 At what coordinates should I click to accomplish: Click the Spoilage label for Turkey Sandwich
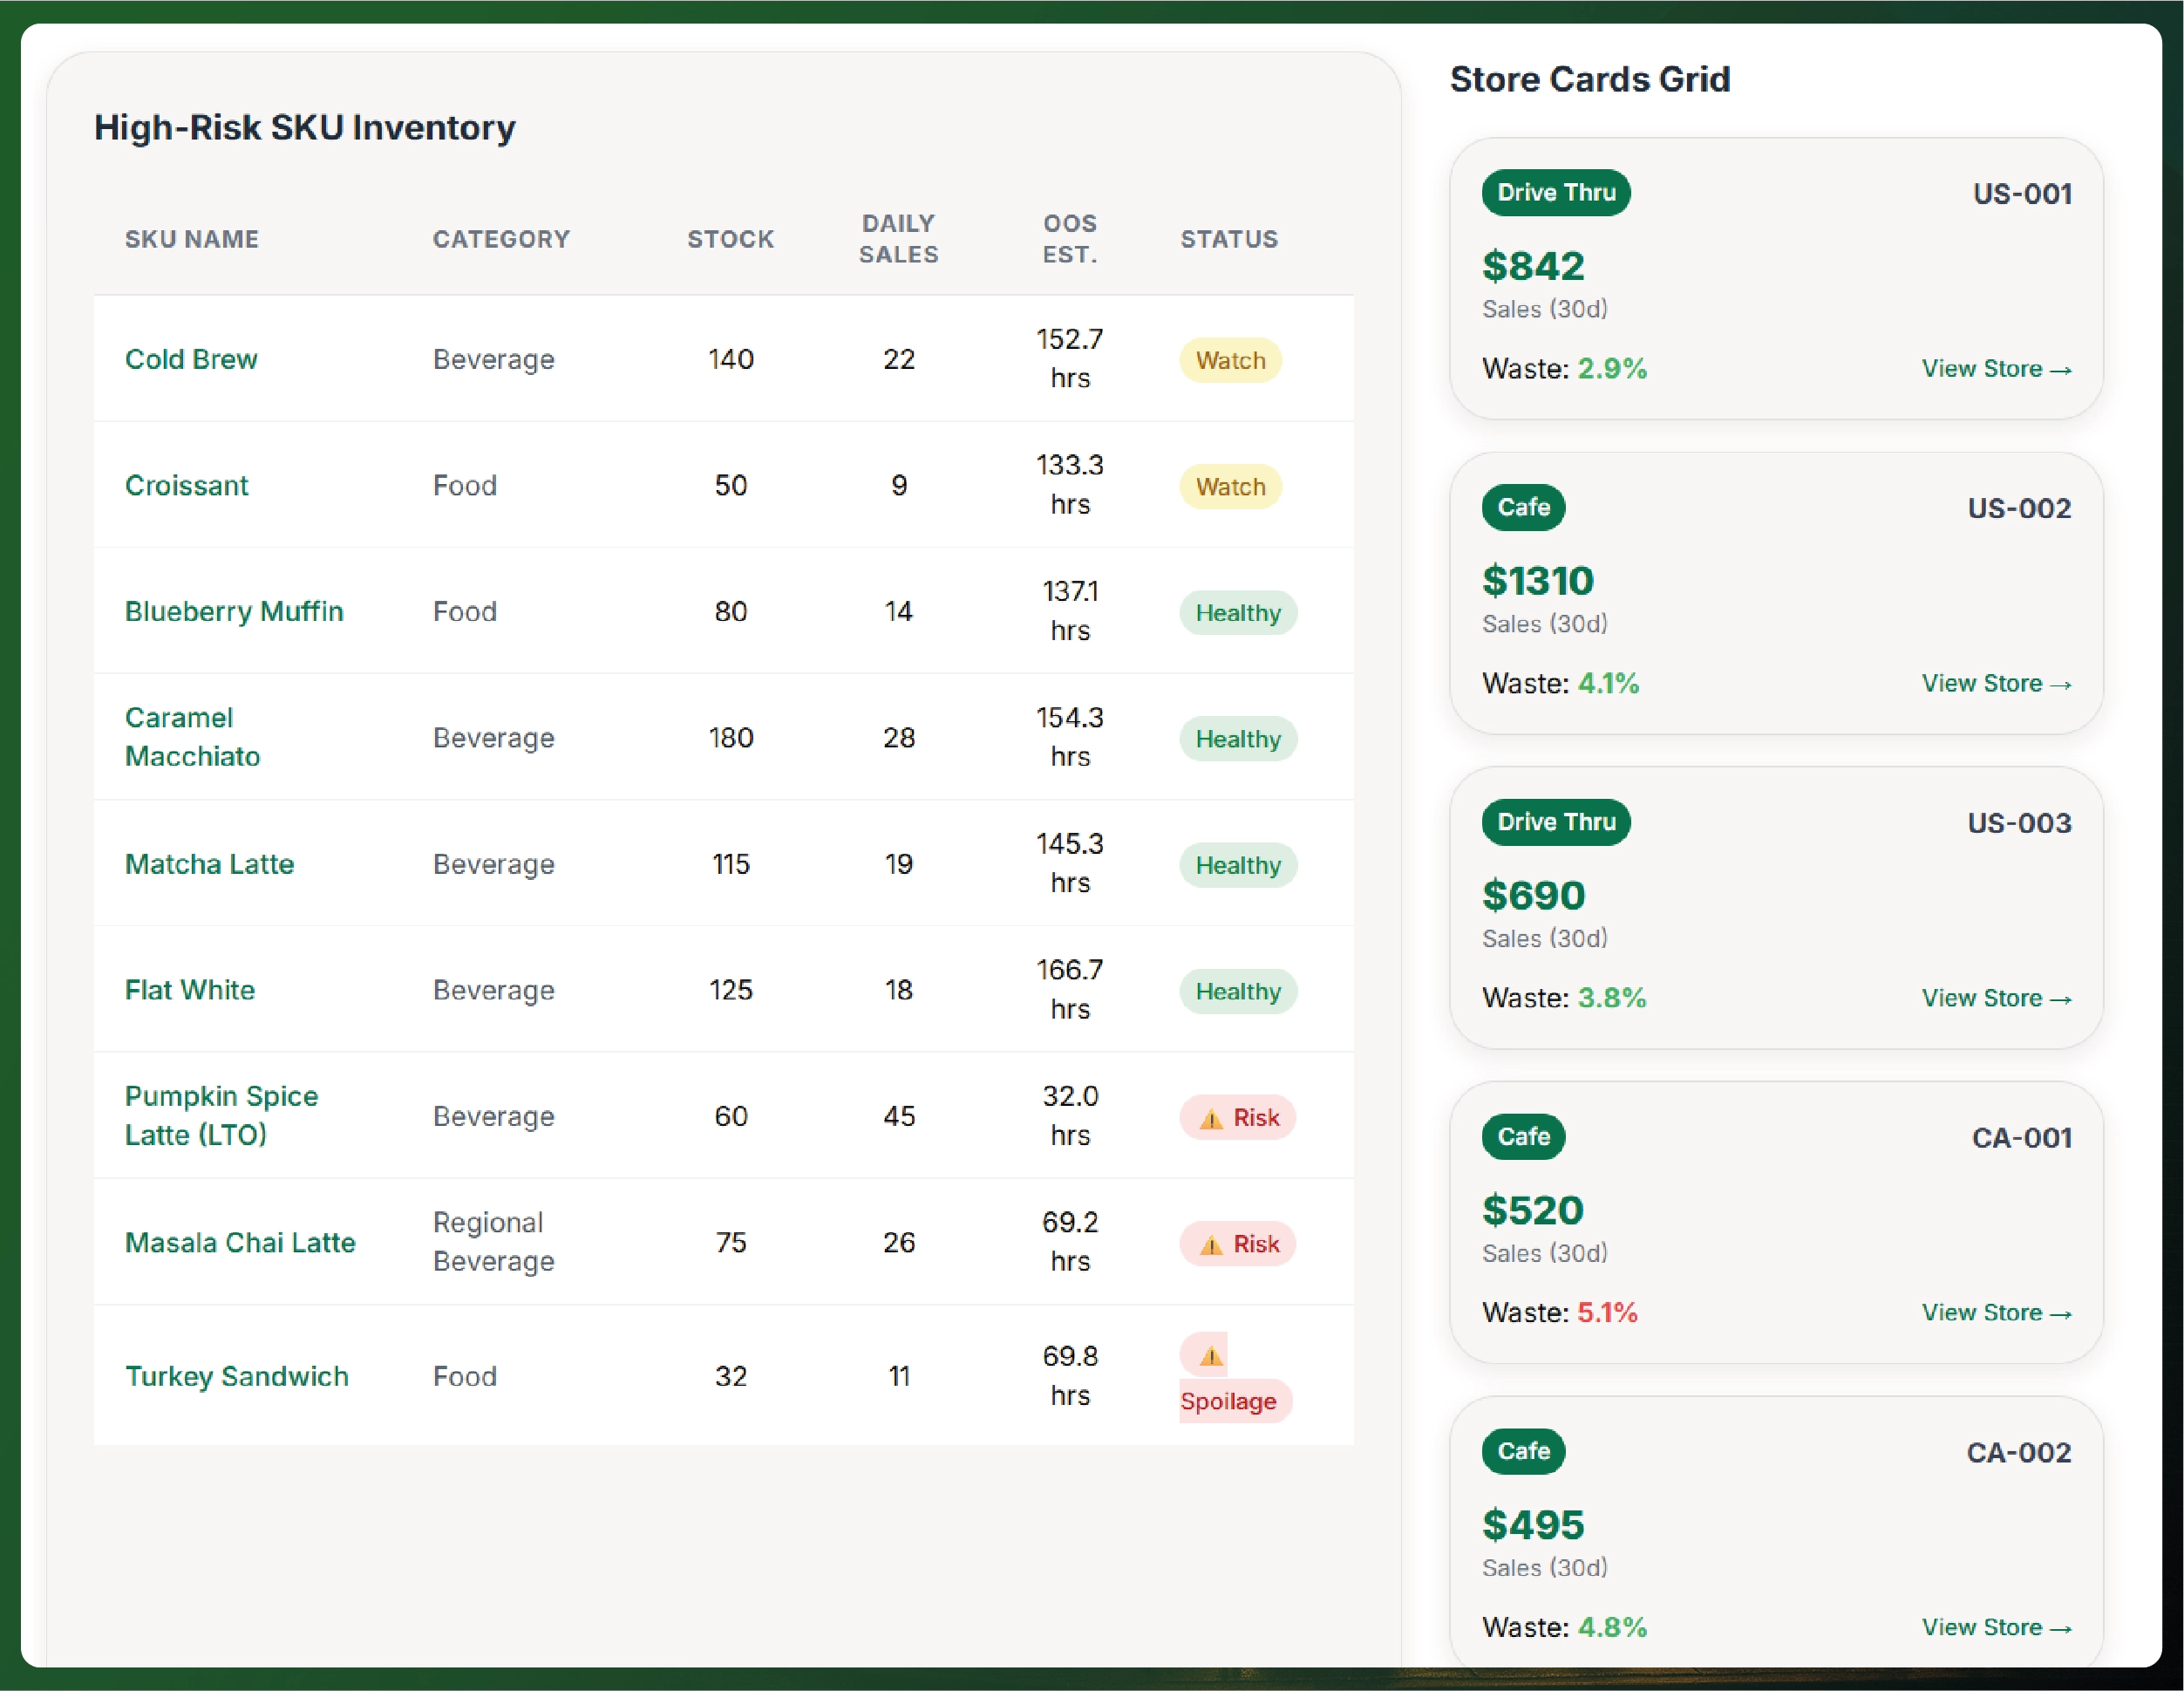(1228, 1401)
